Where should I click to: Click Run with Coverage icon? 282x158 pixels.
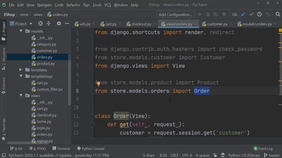coord(216,14)
